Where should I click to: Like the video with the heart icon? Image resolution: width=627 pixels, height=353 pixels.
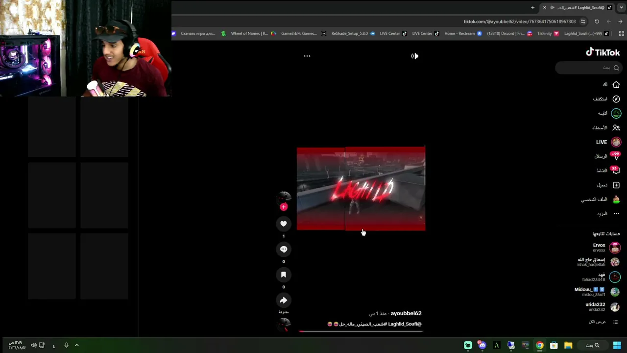coord(284,224)
